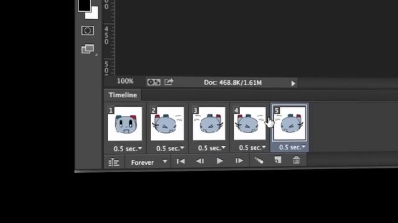Viewport: 398px width, 223px height.
Task: Select frame 2 thumbnail in the timeline
Action: point(167,123)
